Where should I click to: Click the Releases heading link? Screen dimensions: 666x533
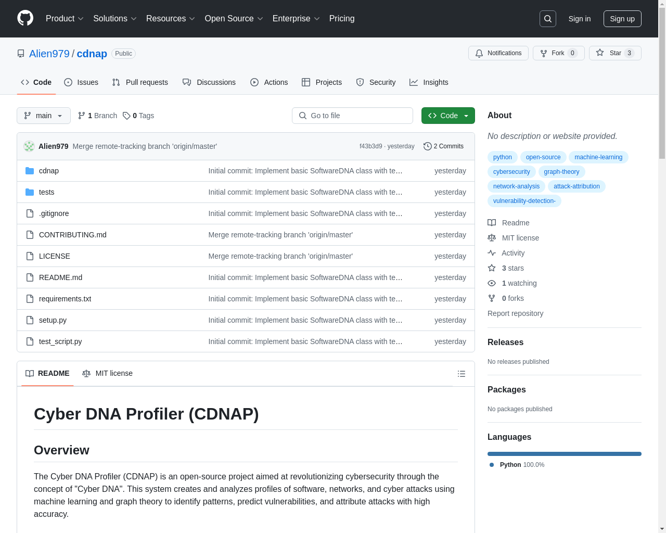pos(505,342)
